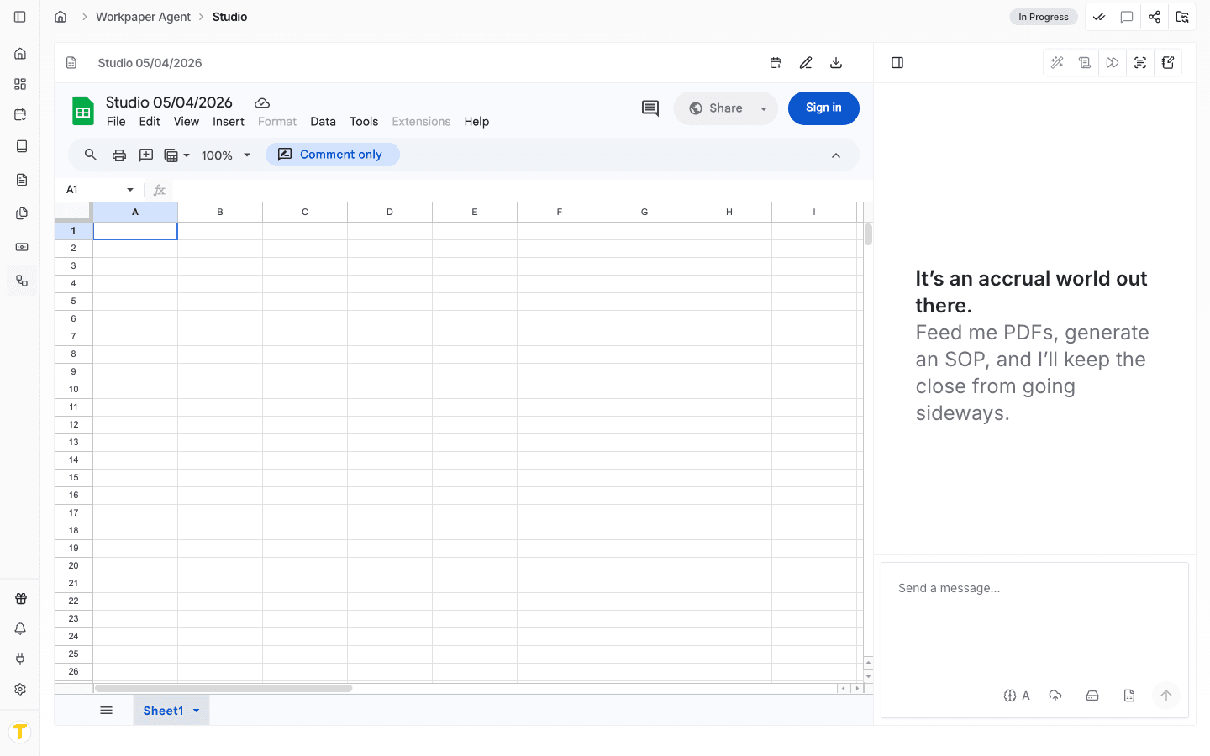
Task: Open the settings gear in sidebar
Action: coord(20,689)
